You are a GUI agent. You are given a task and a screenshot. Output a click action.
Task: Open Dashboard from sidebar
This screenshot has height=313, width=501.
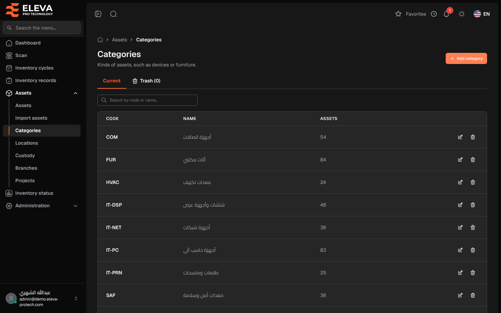pyautogui.click(x=42, y=43)
